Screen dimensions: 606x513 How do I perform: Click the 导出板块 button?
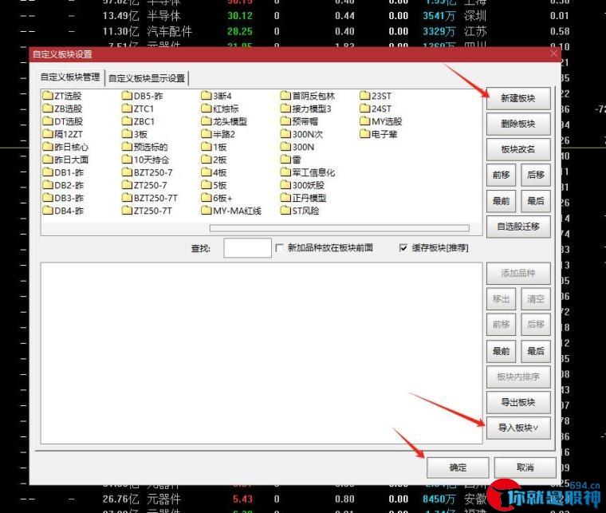tap(518, 402)
